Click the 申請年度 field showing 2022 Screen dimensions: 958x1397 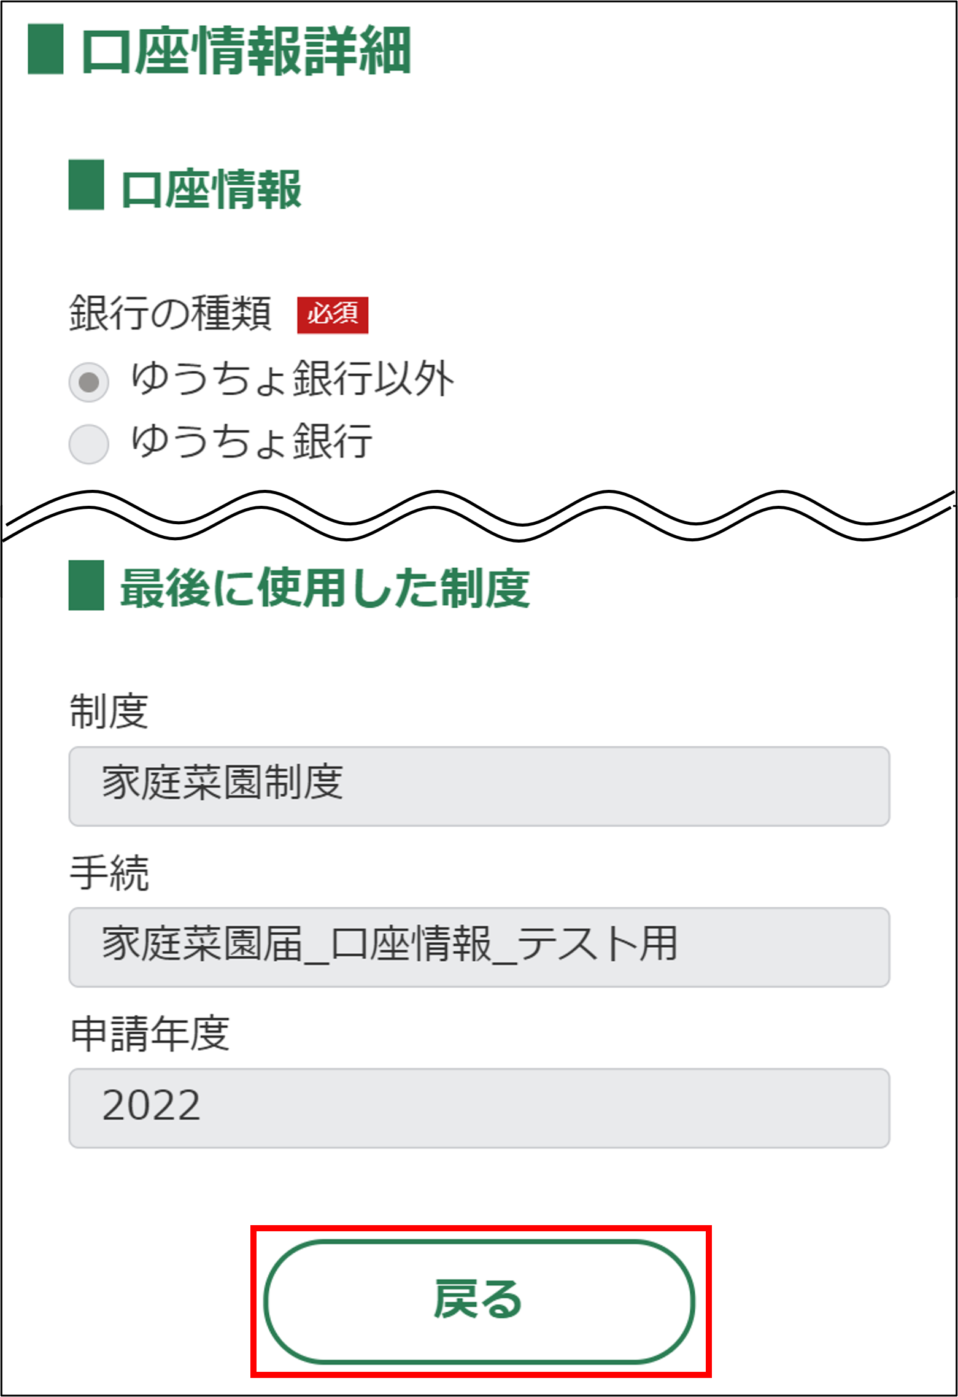coord(479,1107)
